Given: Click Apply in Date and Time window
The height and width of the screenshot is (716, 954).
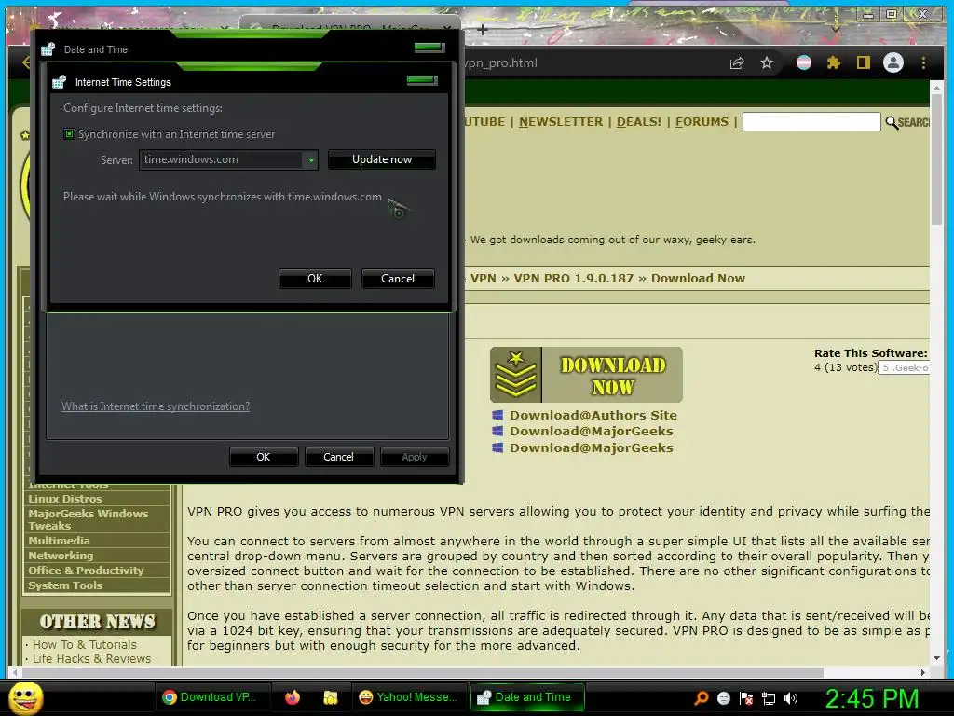Looking at the screenshot, I should (415, 457).
